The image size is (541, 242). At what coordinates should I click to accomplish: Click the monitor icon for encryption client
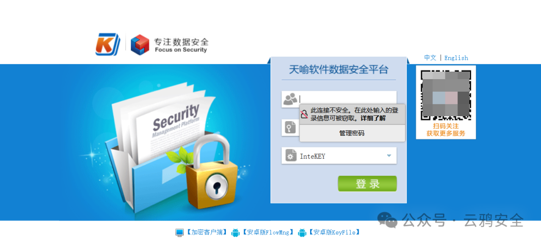(179, 232)
